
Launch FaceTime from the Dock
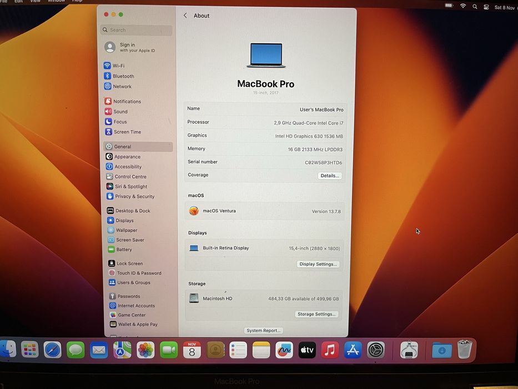[169, 350]
